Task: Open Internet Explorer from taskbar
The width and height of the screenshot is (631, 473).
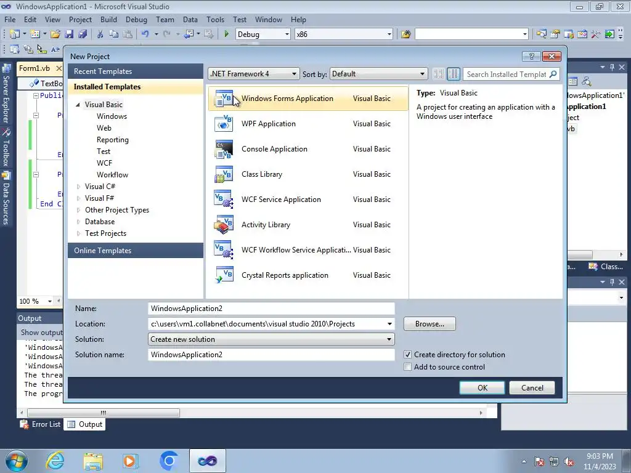Action: pyautogui.click(x=55, y=461)
